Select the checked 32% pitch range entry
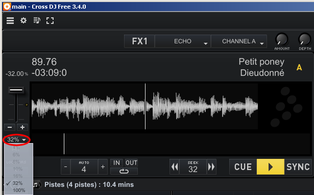314x195 pixels. point(18,183)
